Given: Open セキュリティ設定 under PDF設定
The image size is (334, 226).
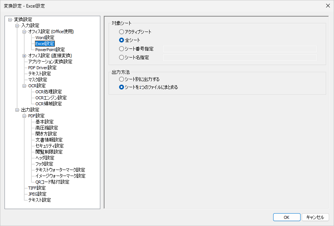Looking at the screenshot, I should [49, 146].
